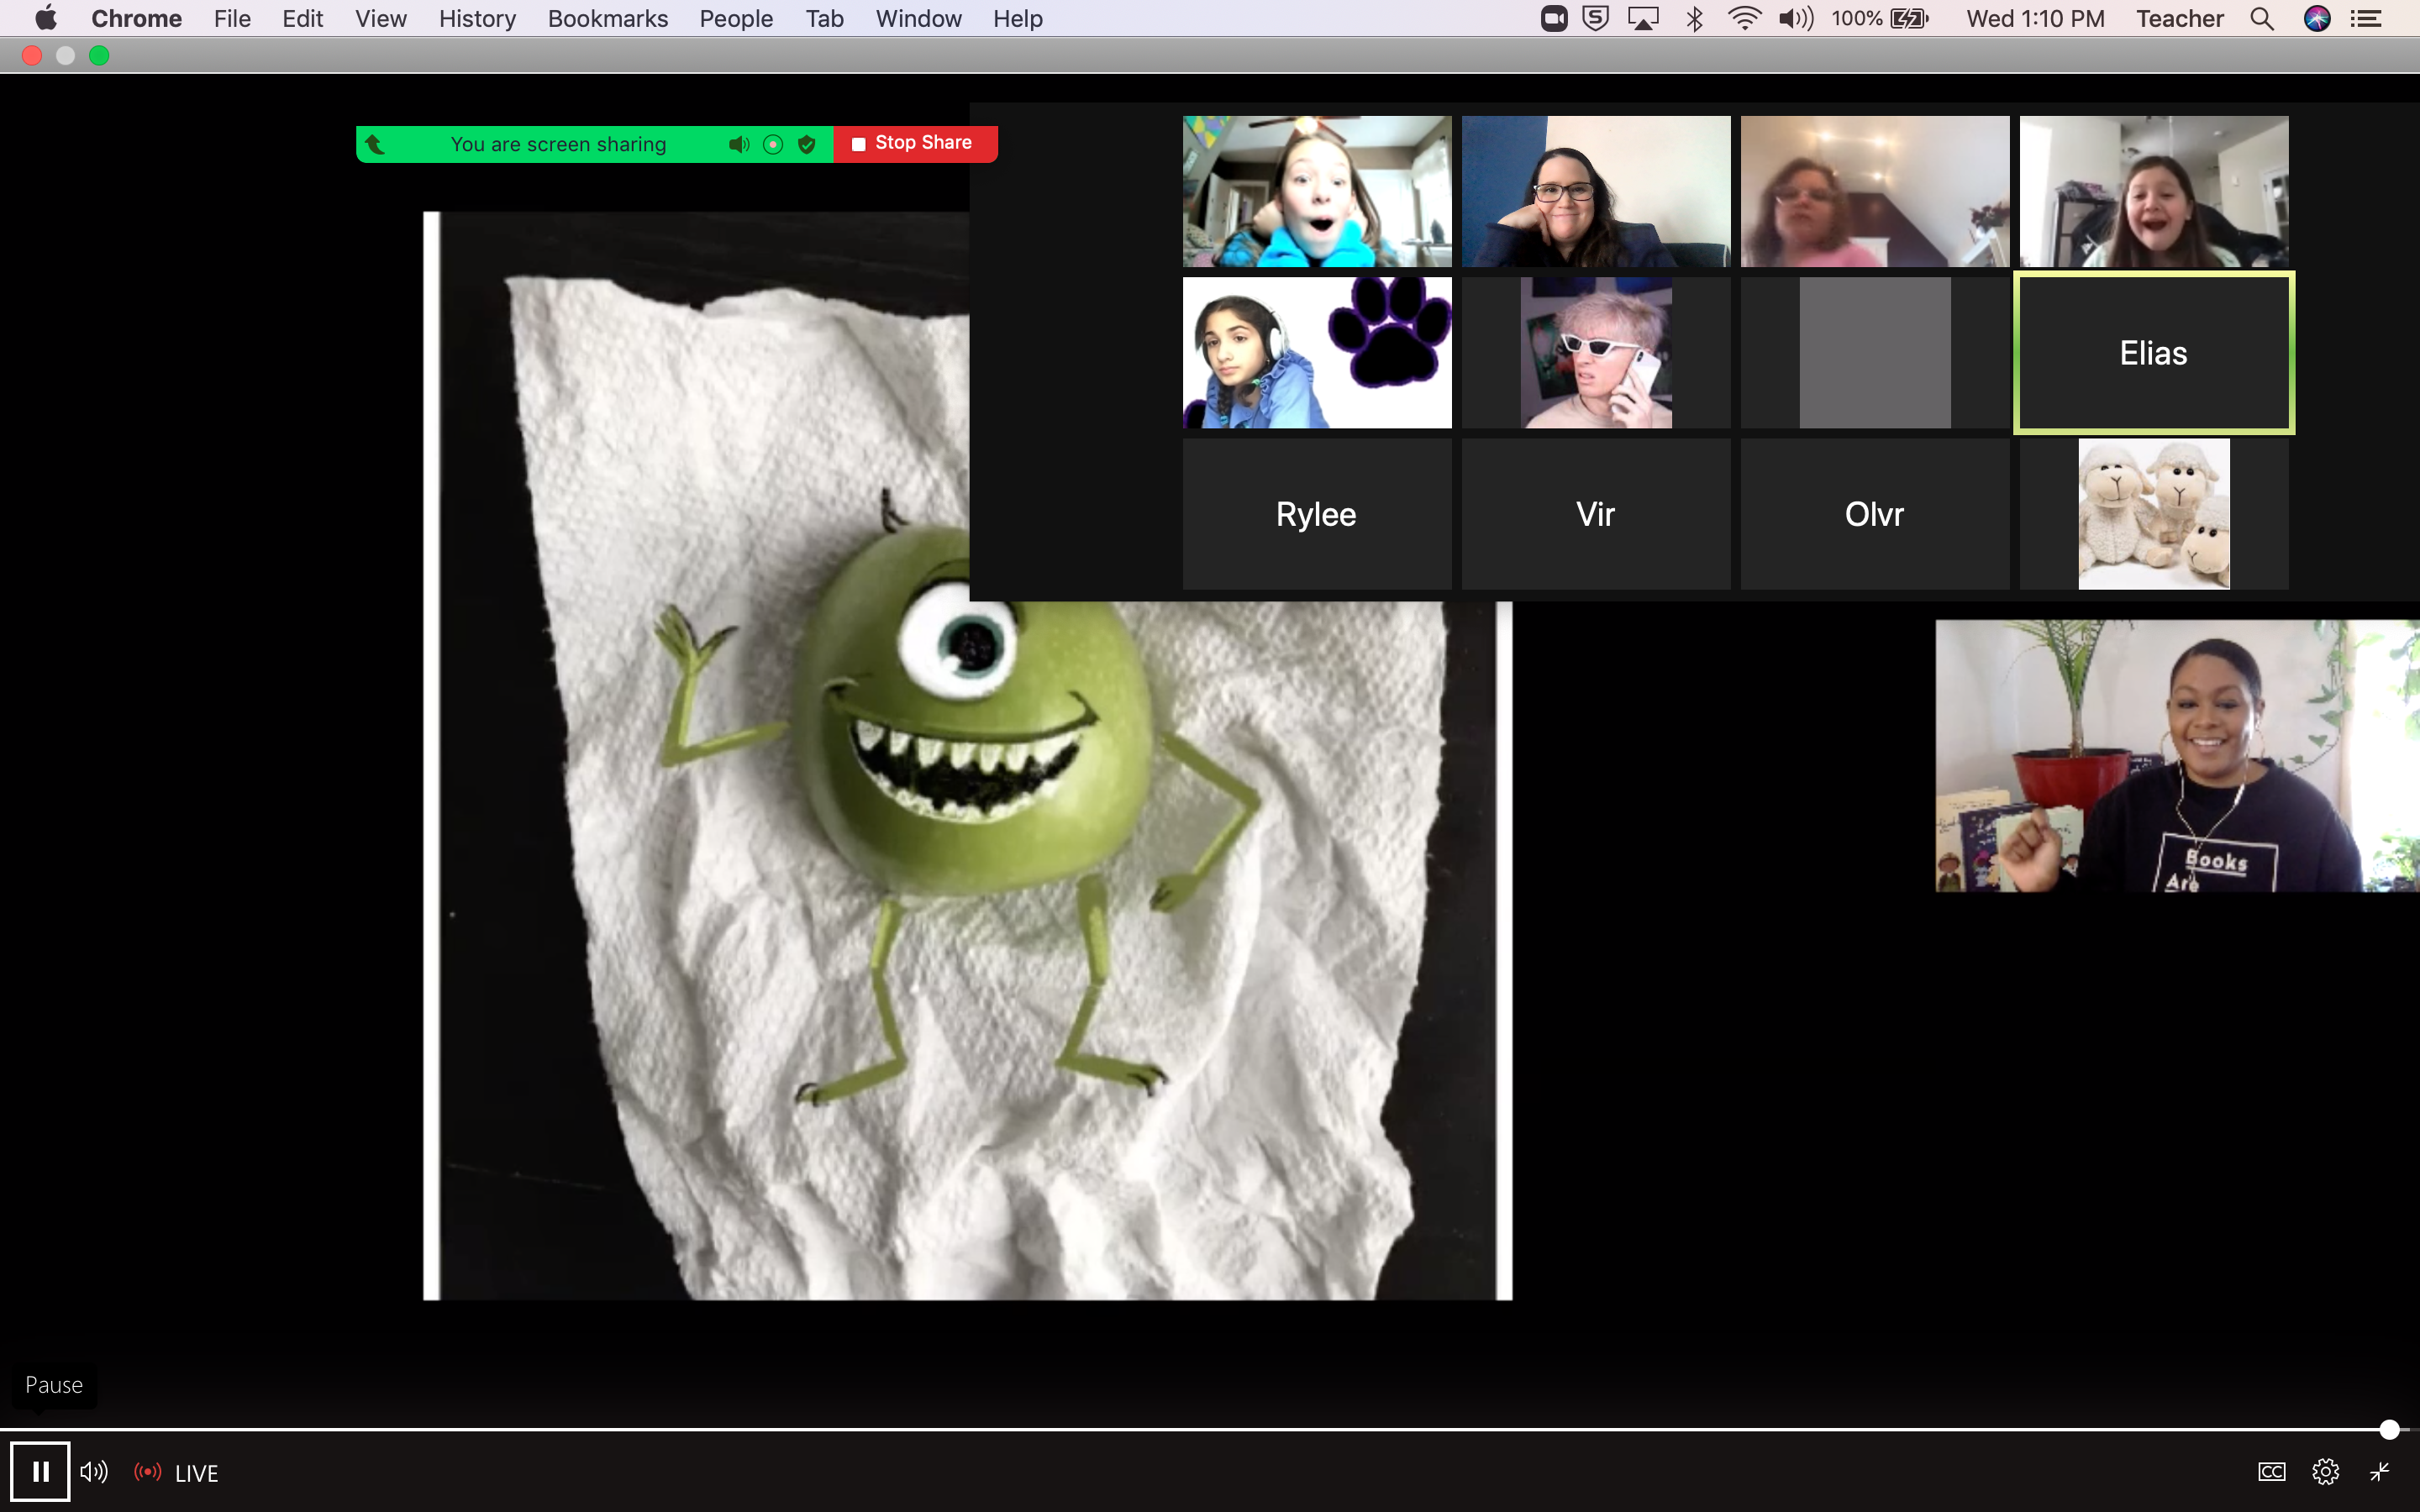Open video player settings gear
This screenshot has height=1512, width=2420.
point(2326,1472)
